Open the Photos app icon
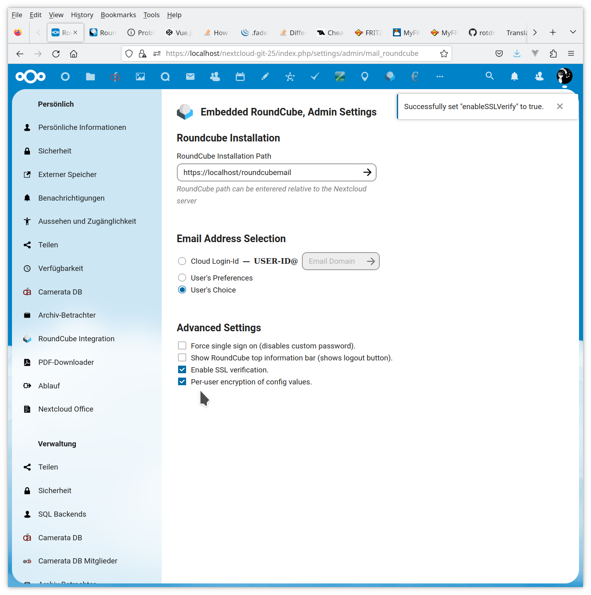 (140, 76)
